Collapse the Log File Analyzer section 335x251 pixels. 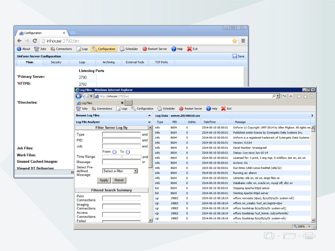[149, 122]
